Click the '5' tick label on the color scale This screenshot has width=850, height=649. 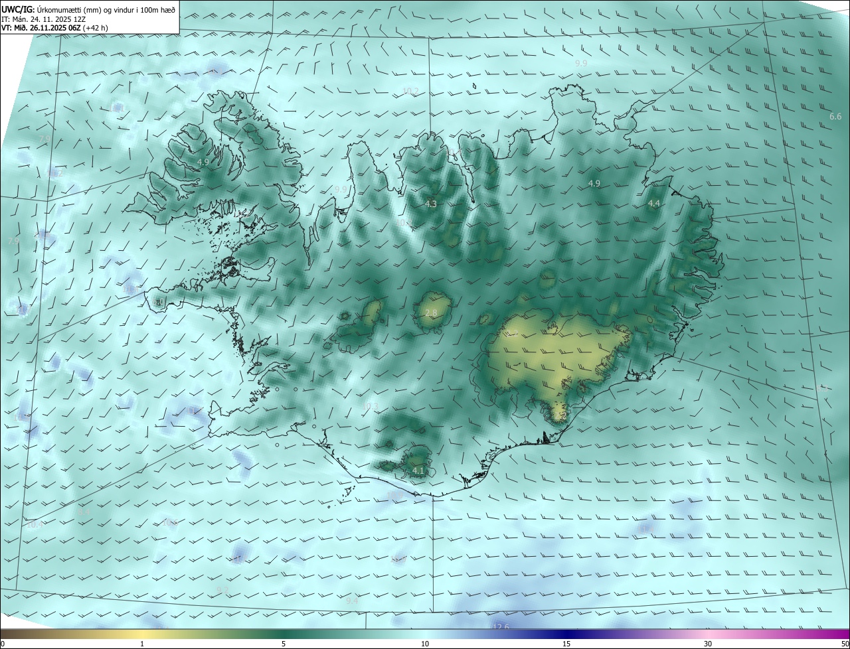[284, 644]
